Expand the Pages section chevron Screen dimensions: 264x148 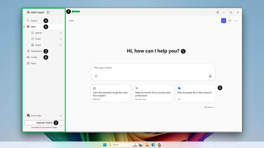pyautogui.click(x=61, y=45)
